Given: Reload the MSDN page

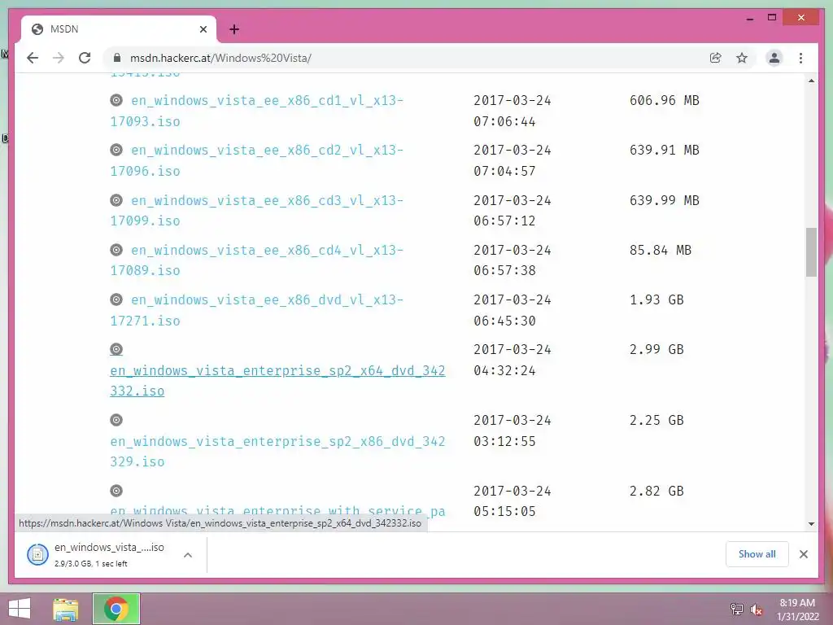Looking at the screenshot, I should point(85,58).
